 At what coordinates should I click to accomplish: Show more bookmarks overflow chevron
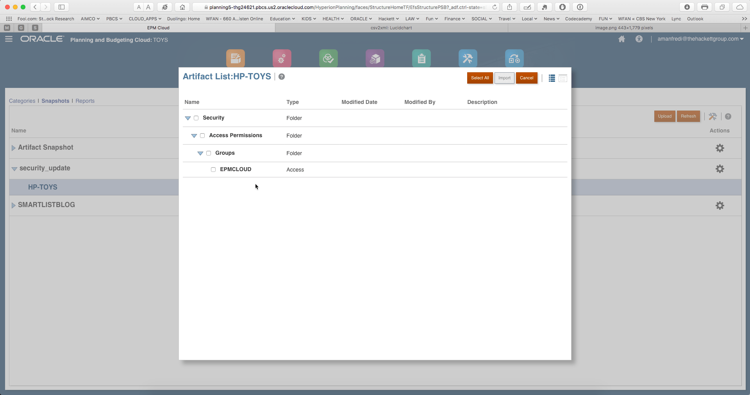[x=744, y=19]
